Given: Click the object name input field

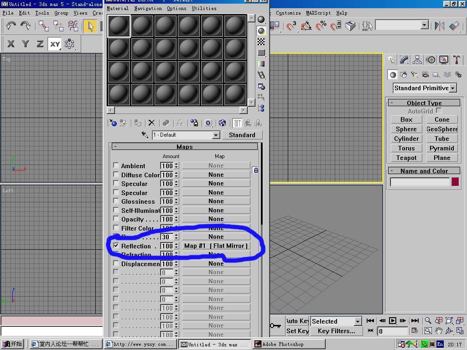Looking at the screenshot, I should click(420, 181).
